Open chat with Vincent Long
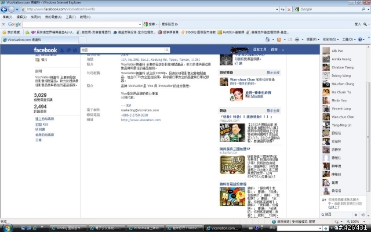The image size is (371, 232). pos(341,108)
